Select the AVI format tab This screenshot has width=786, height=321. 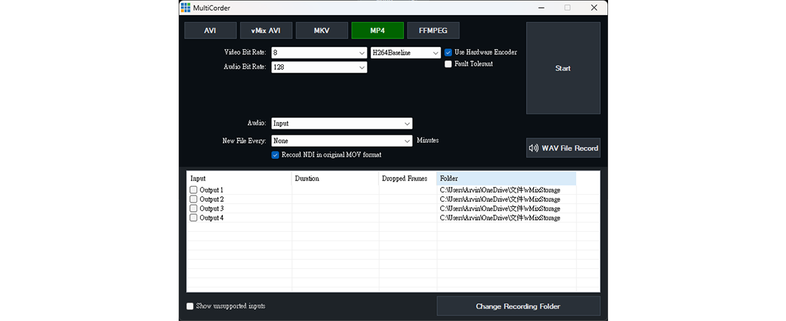tap(210, 30)
